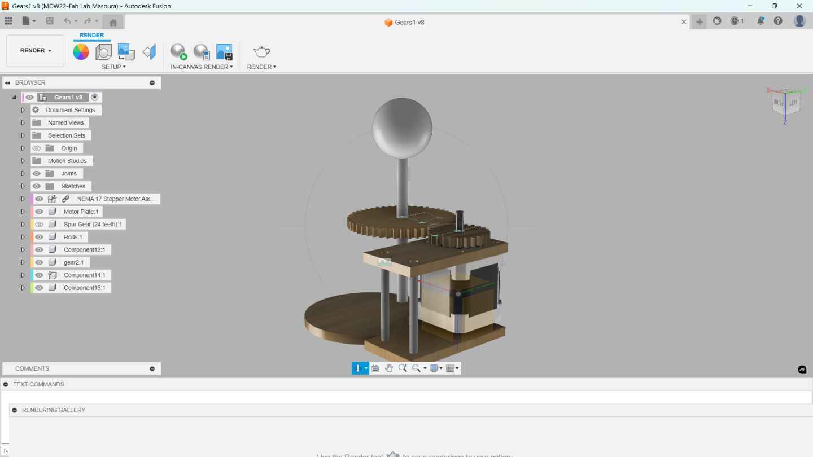The height and width of the screenshot is (457, 813).
Task: Open the RENDER workspace dropdown
Action: coord(35,51)
